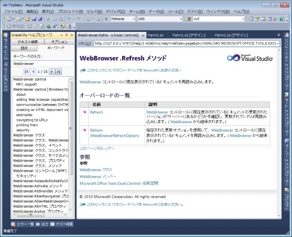Click in the keyword input field

point(43,64)
